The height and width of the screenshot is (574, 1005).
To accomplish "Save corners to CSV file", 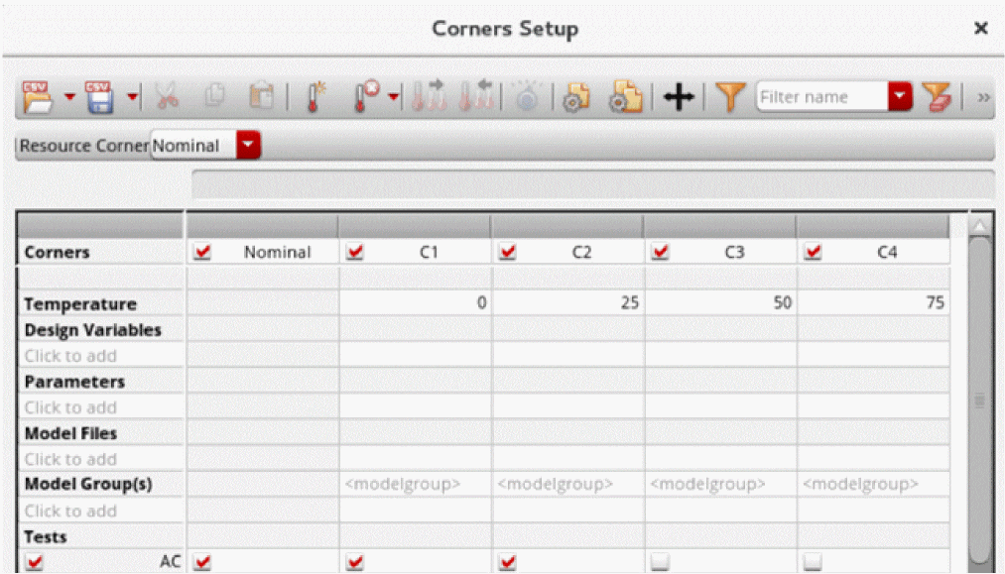I will [x=99, y=97].
